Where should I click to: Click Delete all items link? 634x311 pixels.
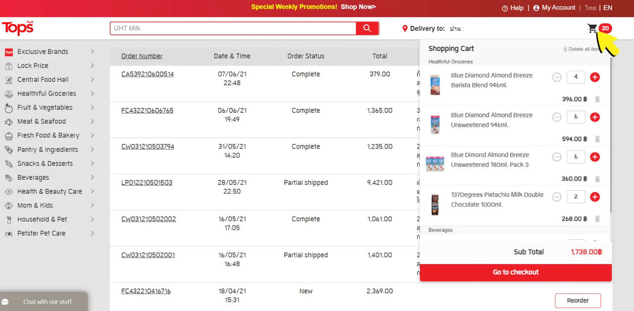(x=583, y=50)
